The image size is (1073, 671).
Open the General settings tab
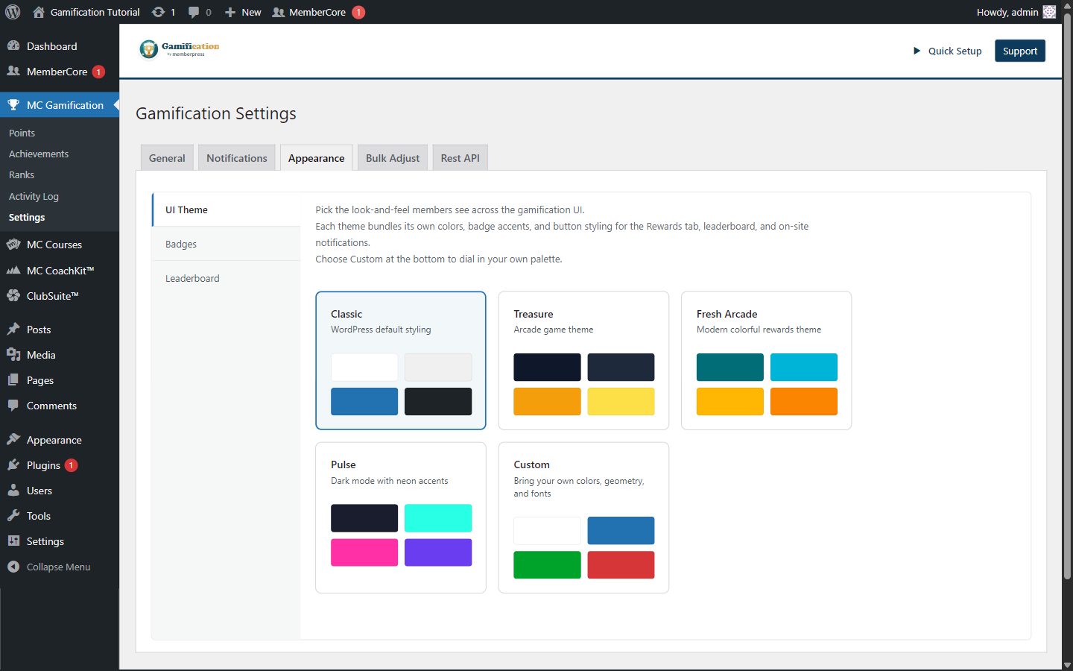pyautogui.click(x=167, y=158)
